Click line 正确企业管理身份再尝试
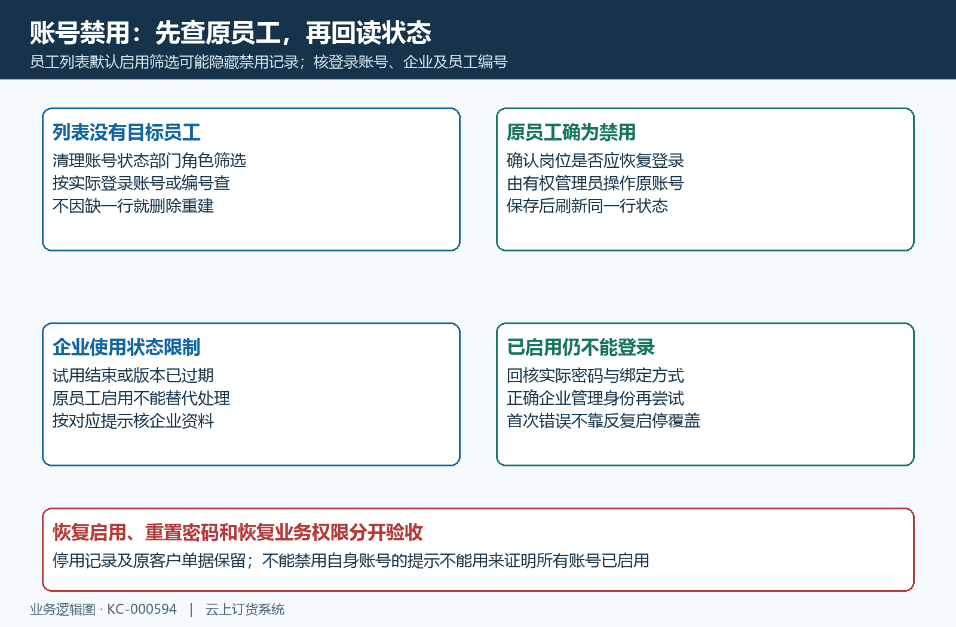The width and height of the screenshot is (956, 627). pyautogui.click(x=596, y=398)
